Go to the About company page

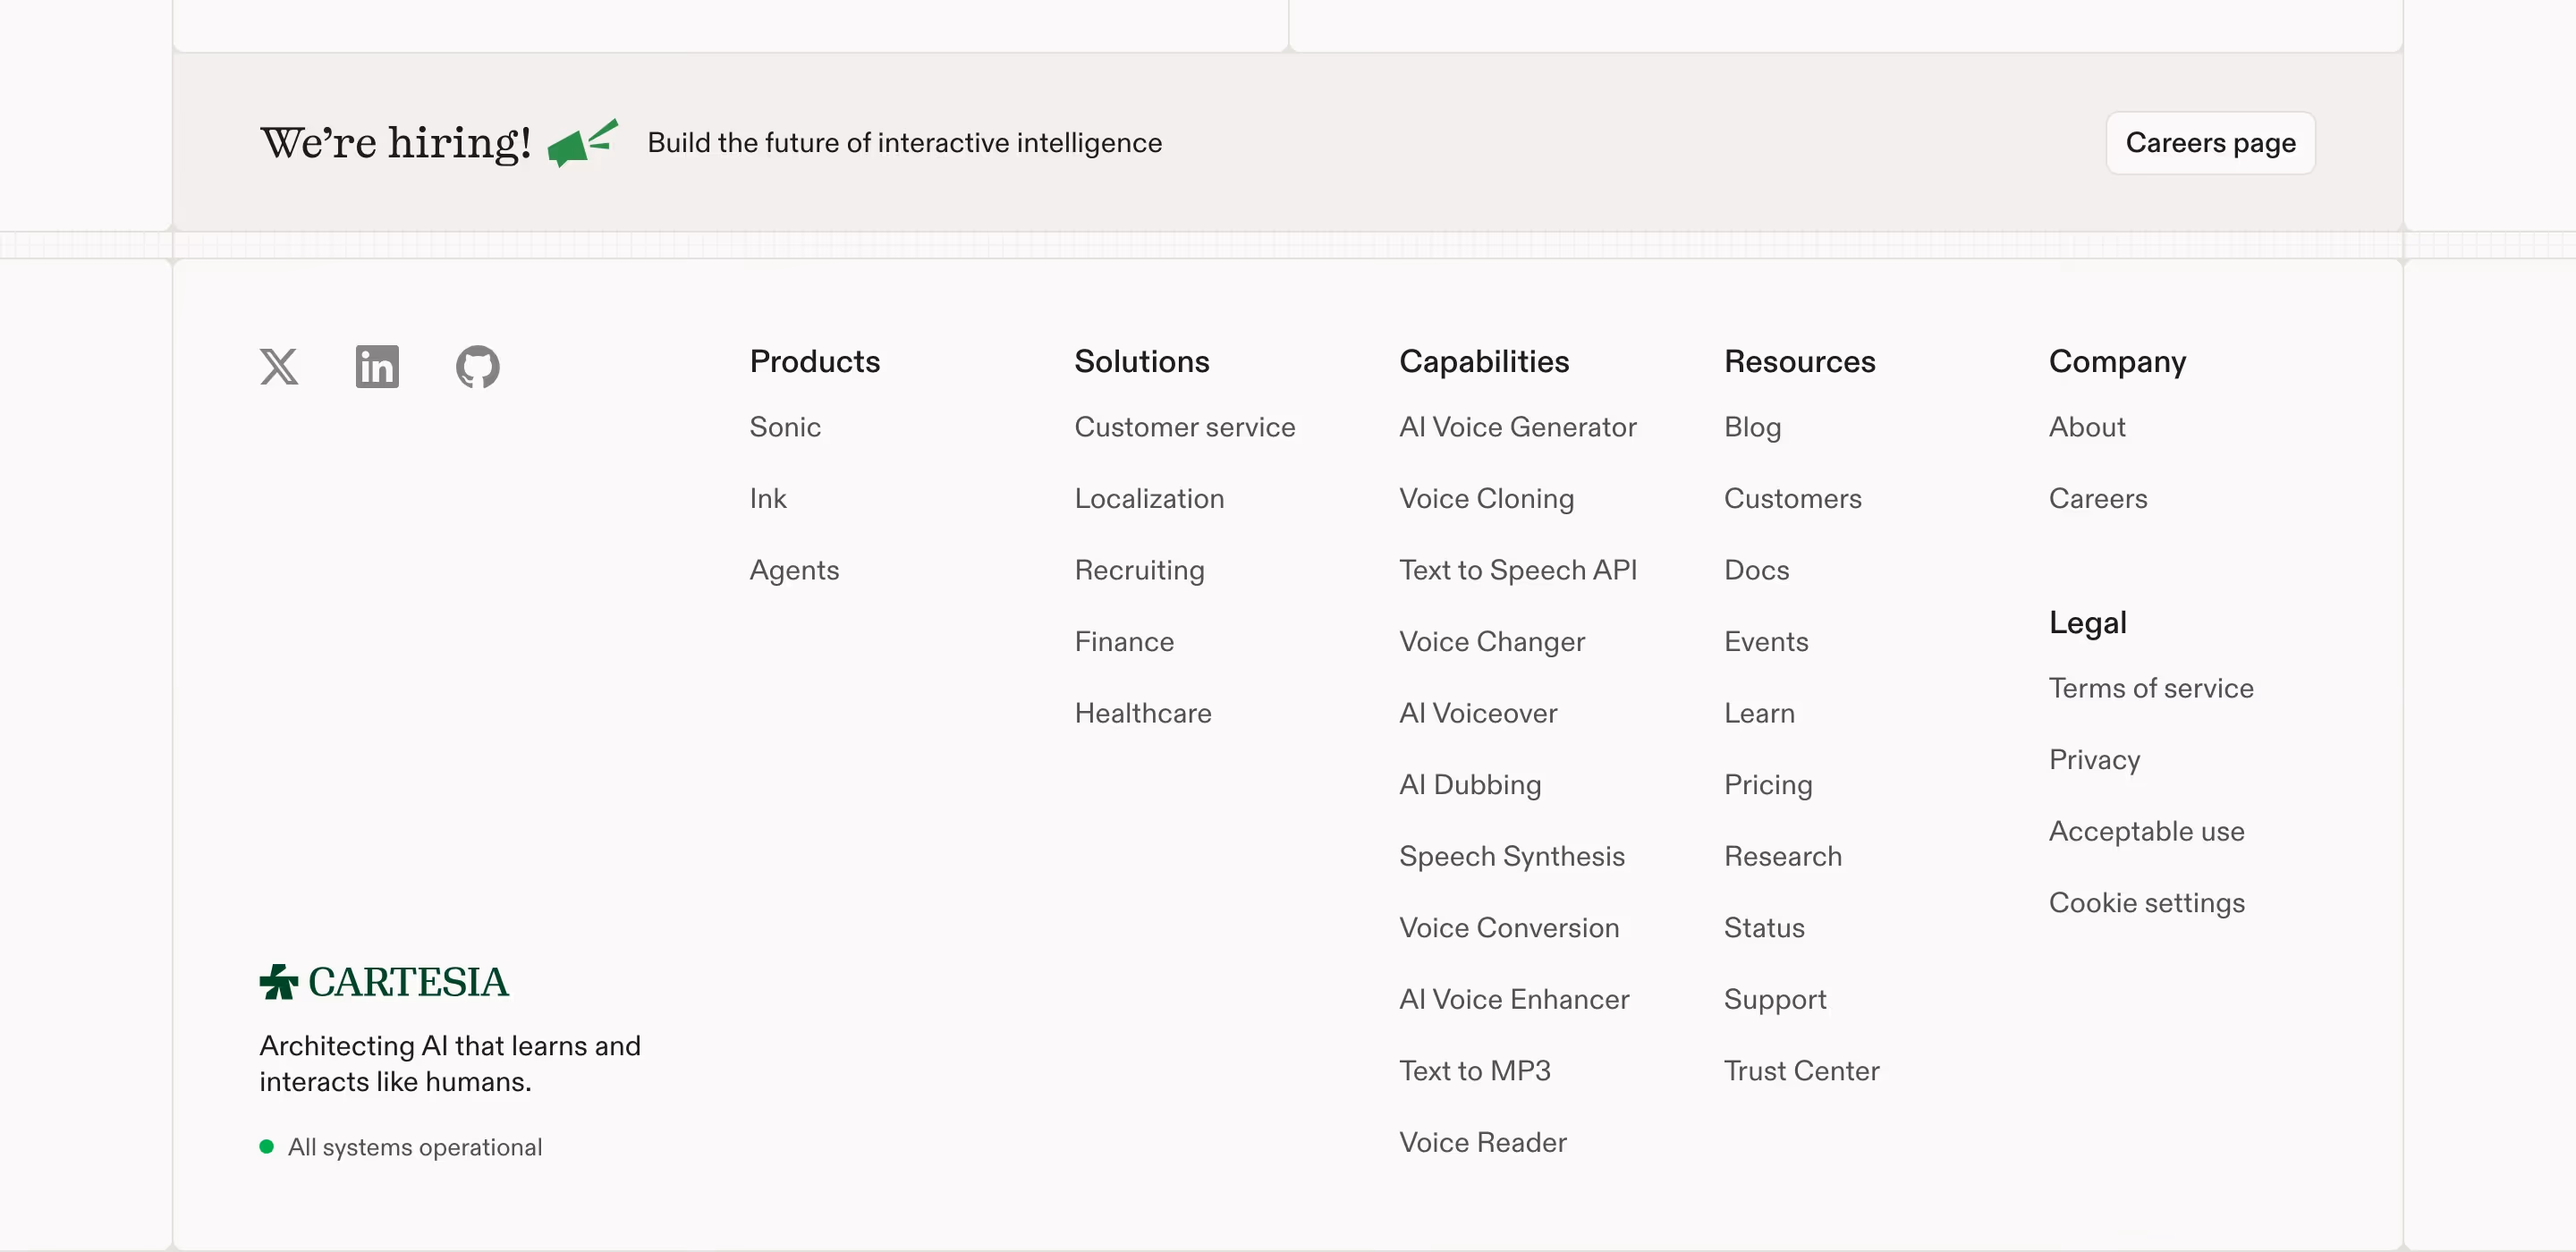(2087, 427)
